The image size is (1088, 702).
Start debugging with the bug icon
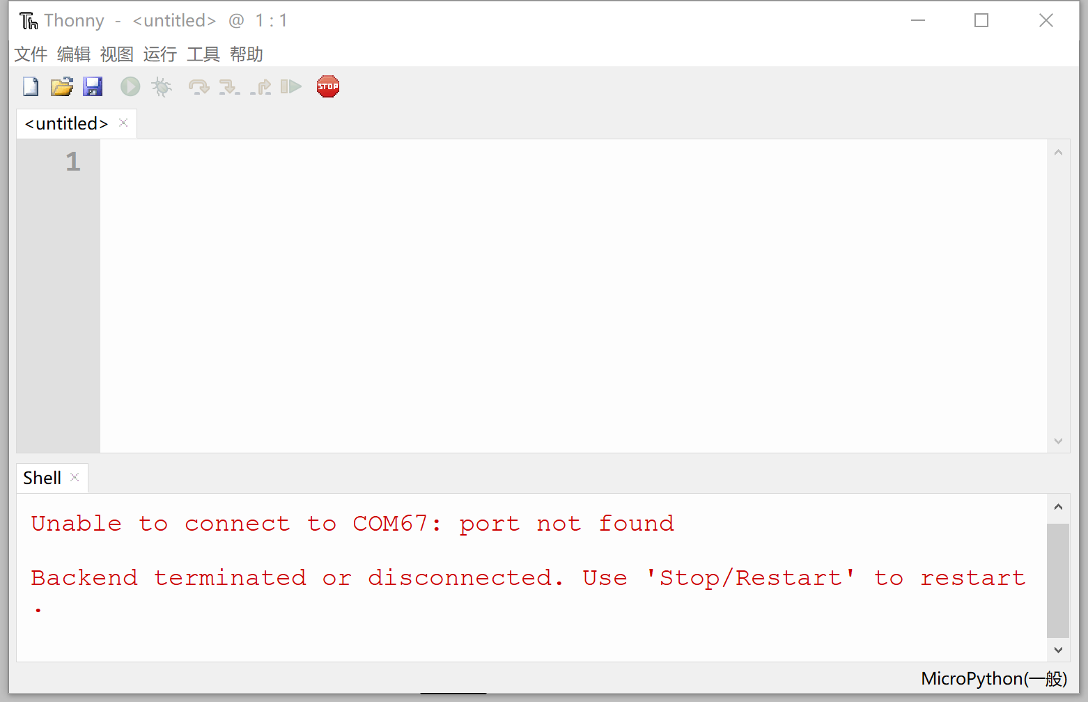162,87
